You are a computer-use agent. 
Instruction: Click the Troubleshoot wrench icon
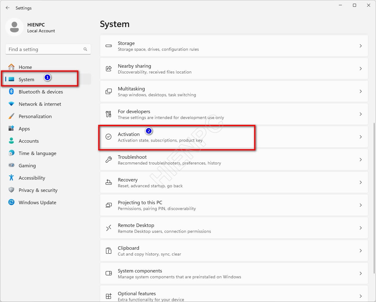(109, 160)
